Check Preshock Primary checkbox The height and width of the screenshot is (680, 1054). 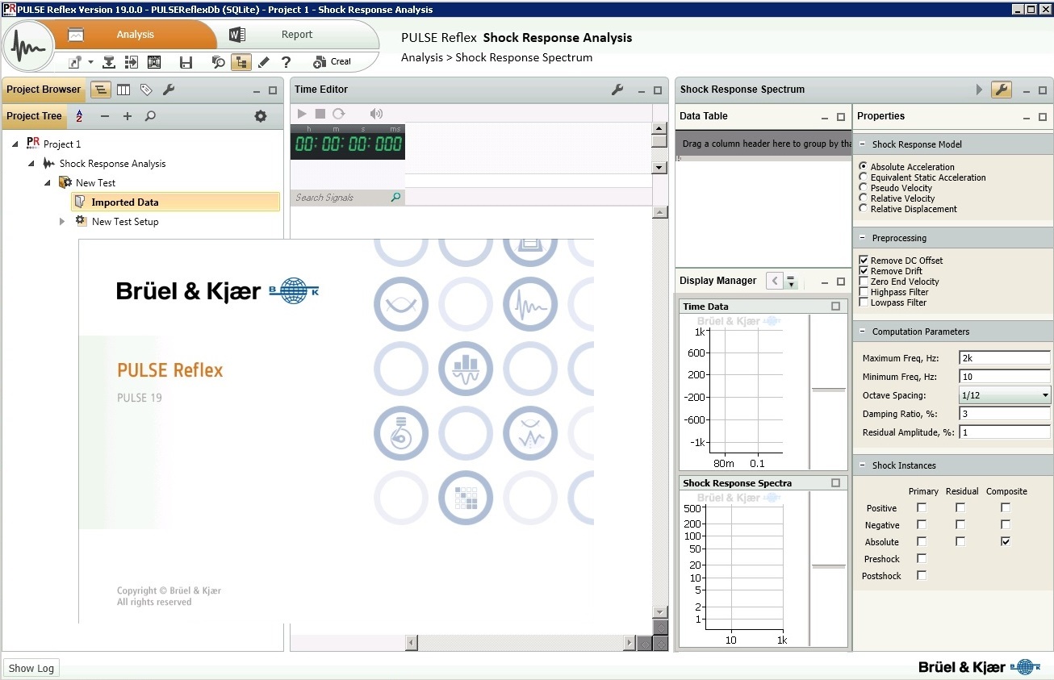click(x=922, y=558)
